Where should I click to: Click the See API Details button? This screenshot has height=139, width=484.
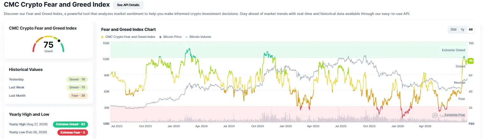(x=128, y=5)
